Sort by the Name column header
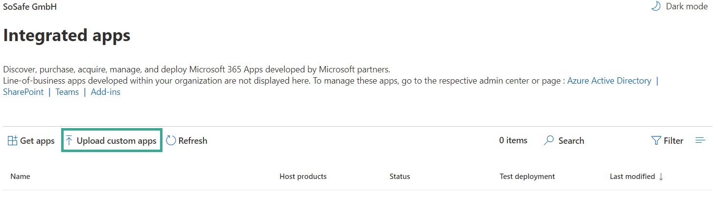Image resolution: width=718 pixels, height=200 pixels. 20,177
